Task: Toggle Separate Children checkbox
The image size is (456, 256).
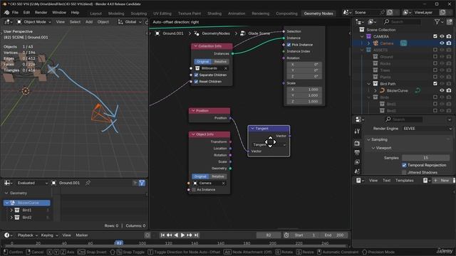Action: 196,75
